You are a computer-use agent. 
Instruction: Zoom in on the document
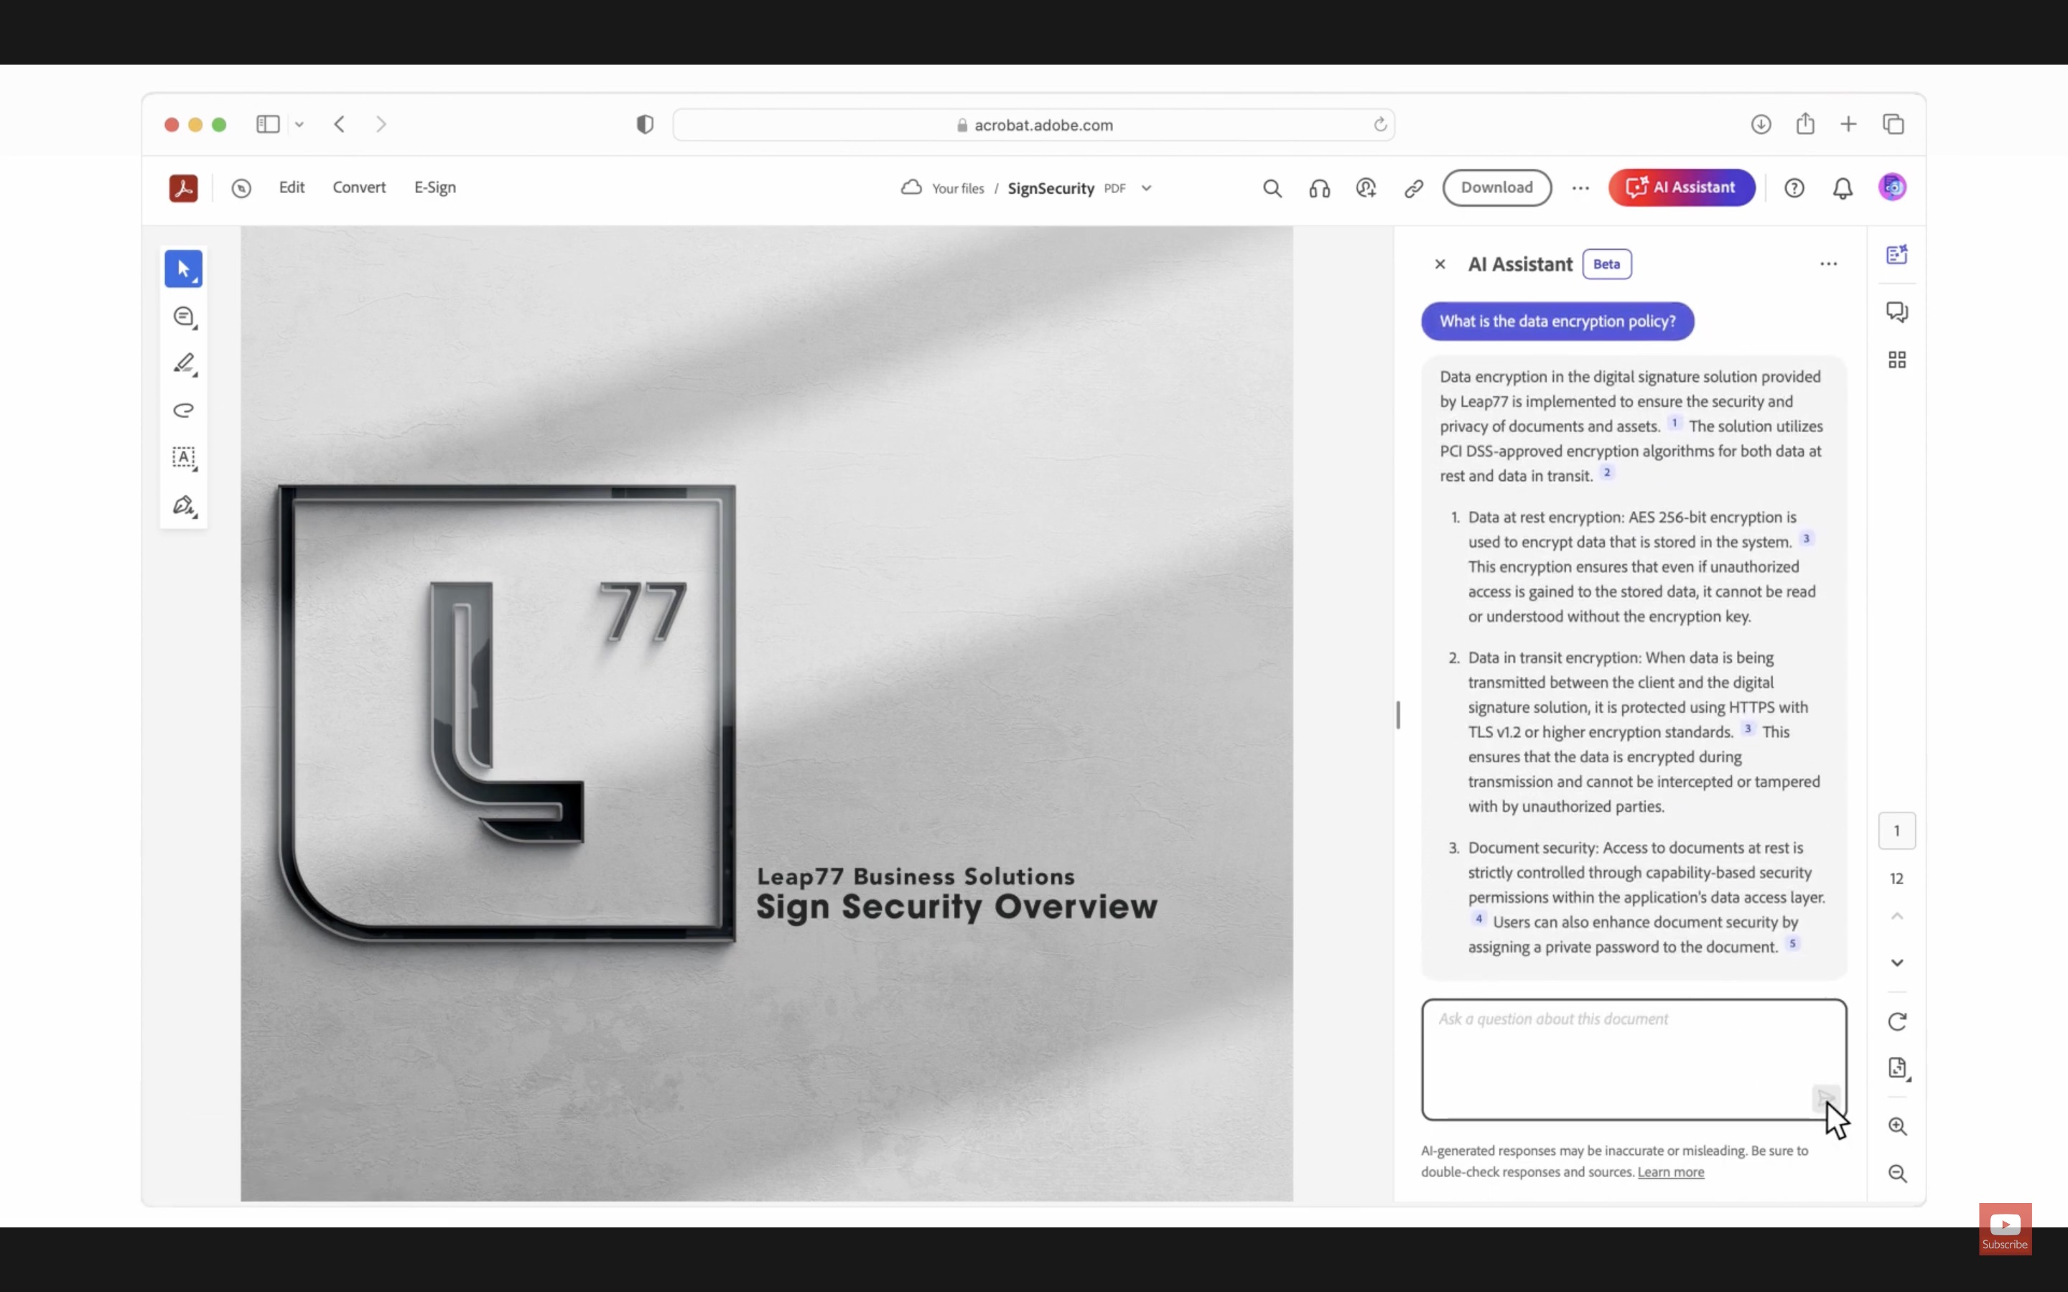point(1897,1126)
